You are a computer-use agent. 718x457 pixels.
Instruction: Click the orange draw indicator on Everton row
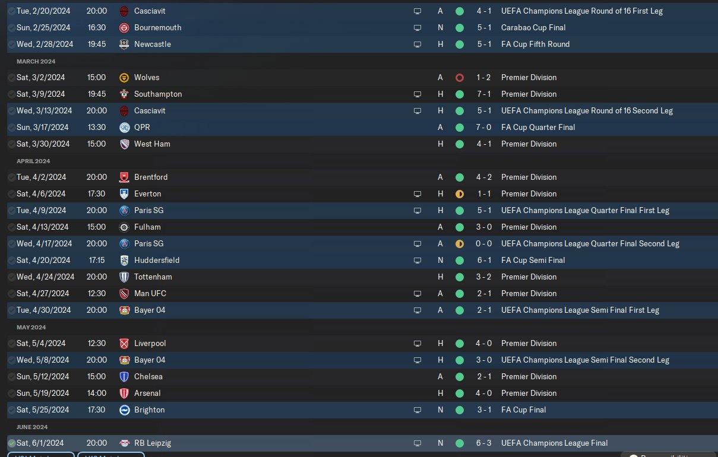pyautogui.click(x=459, y=193)
